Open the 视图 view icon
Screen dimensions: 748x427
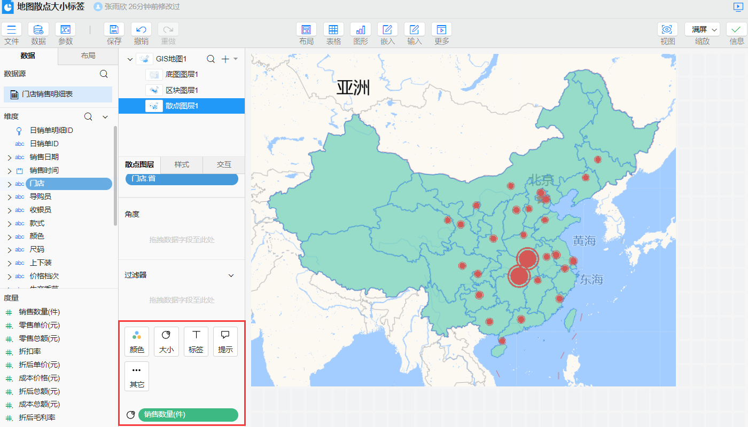667,29
